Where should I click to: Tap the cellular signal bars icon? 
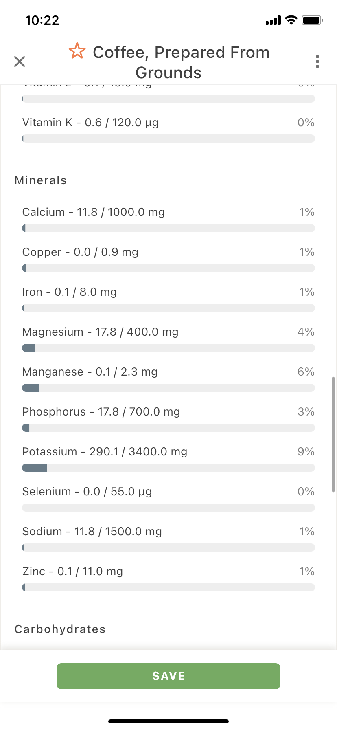[273, 20]
